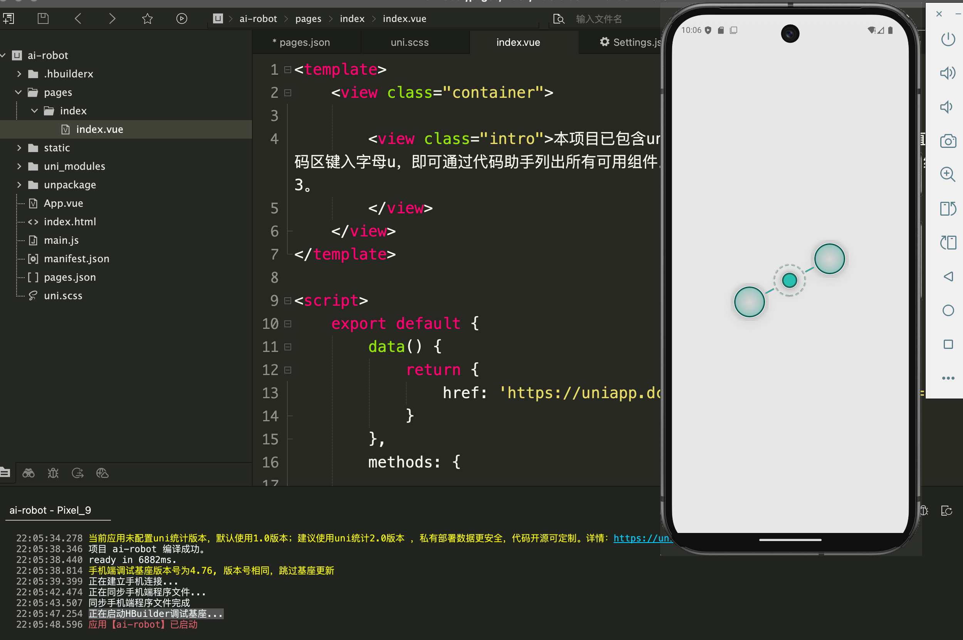Click the emulator volume up icon
Screen dimensions: 963x640
948,73
